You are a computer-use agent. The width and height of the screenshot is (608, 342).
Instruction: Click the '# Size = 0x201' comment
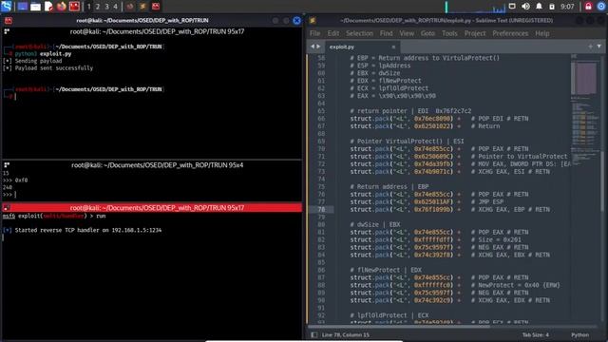coord(496,239)
